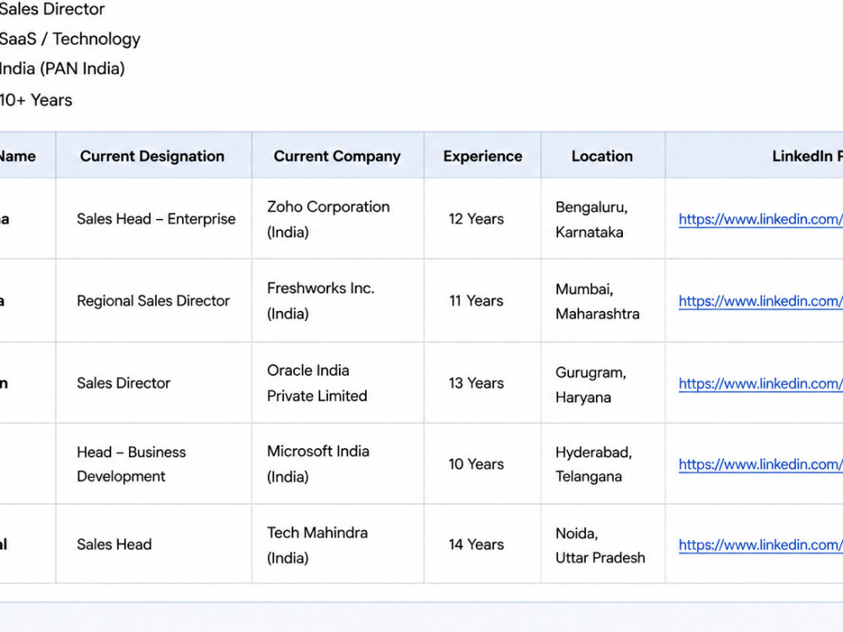
Task: Click the Location column header
Action: click(x=602, y=157)
